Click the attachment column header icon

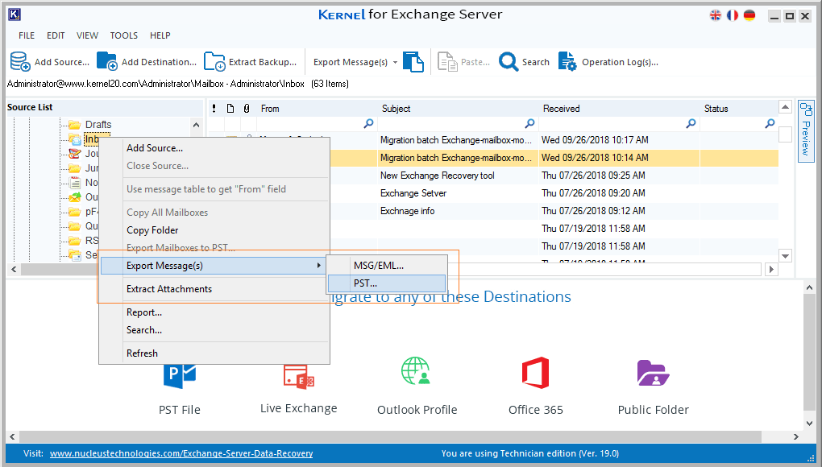point(247,109)
